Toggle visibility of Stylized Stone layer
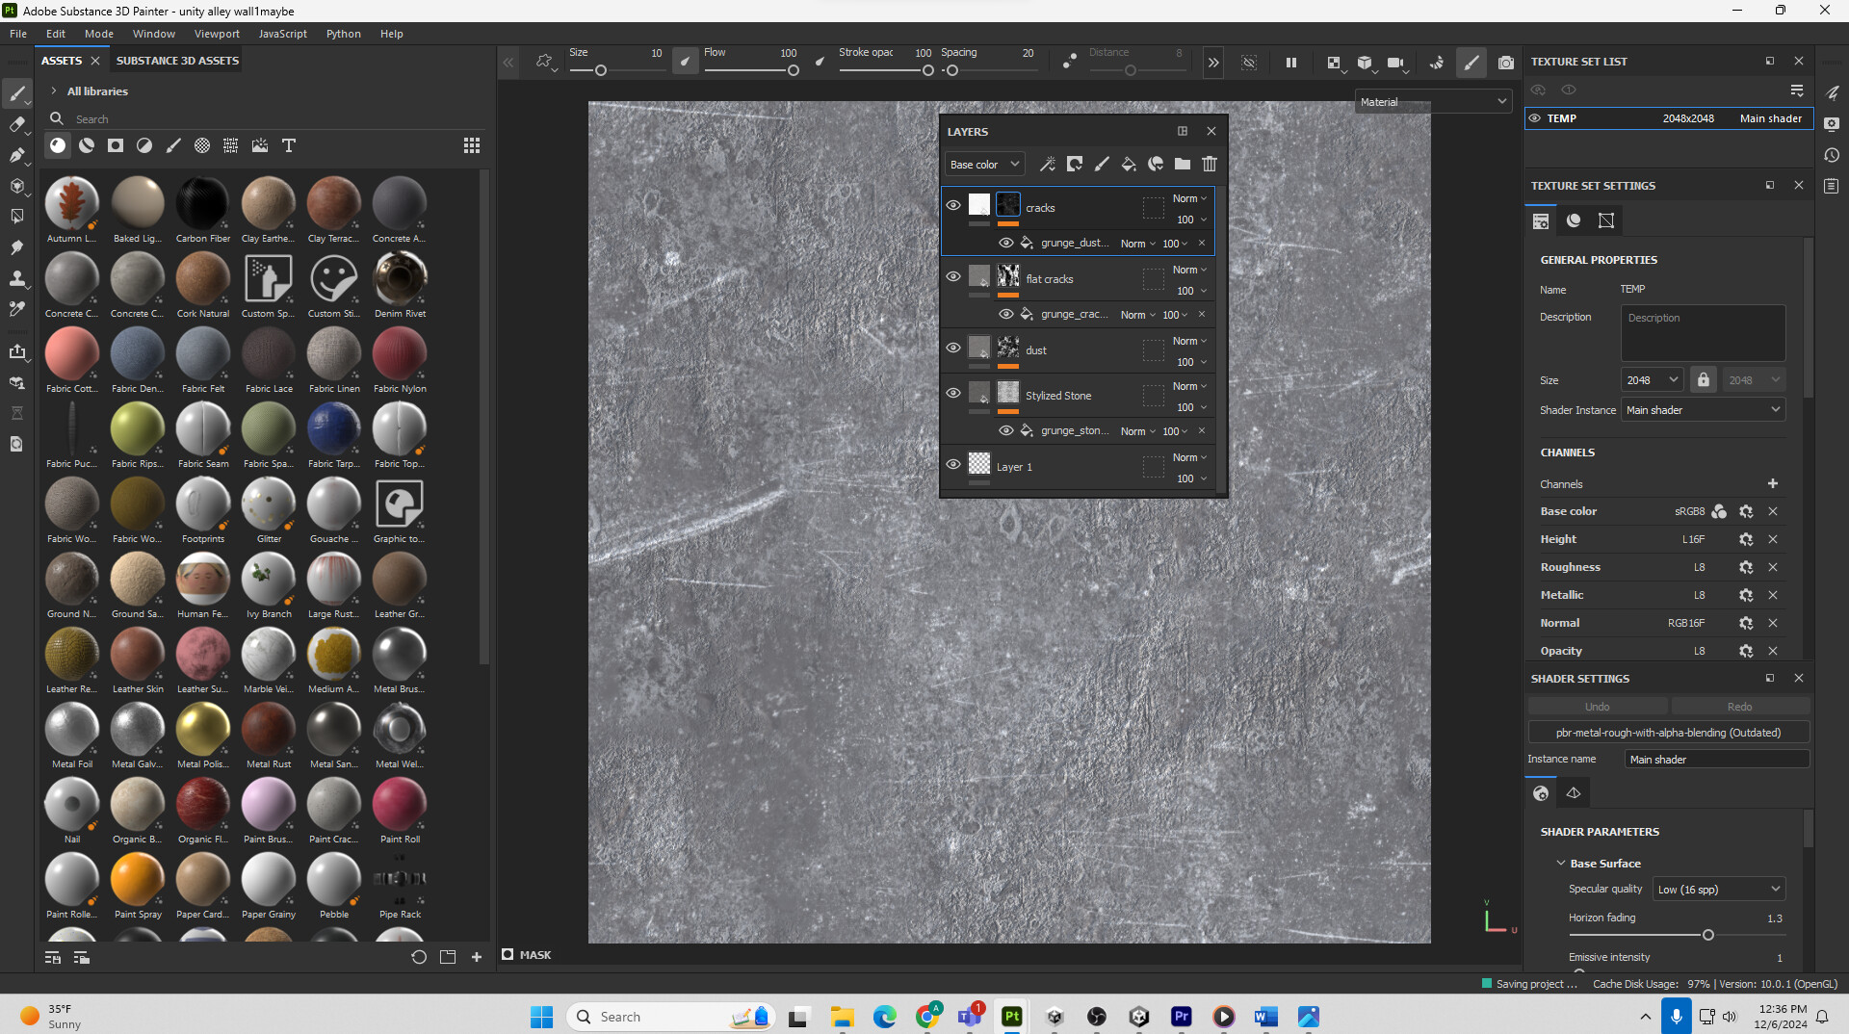 [953, 393]
